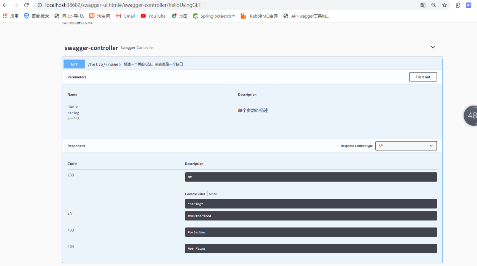Click the Forbidden response description

point(311,232)
